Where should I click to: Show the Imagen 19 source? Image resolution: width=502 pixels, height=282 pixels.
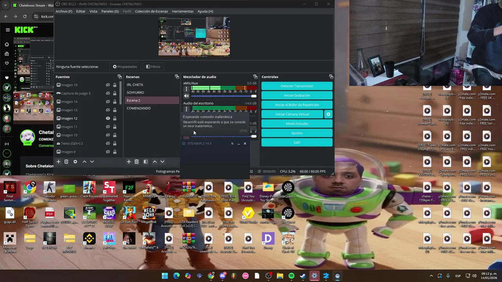[x=108, y=85]
